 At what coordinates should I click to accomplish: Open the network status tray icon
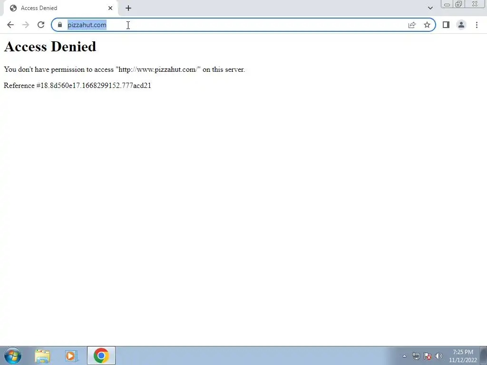pos(416,356)
